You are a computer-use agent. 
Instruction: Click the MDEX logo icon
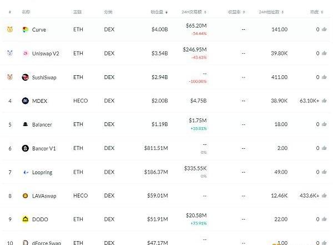[x=26, y=101]
